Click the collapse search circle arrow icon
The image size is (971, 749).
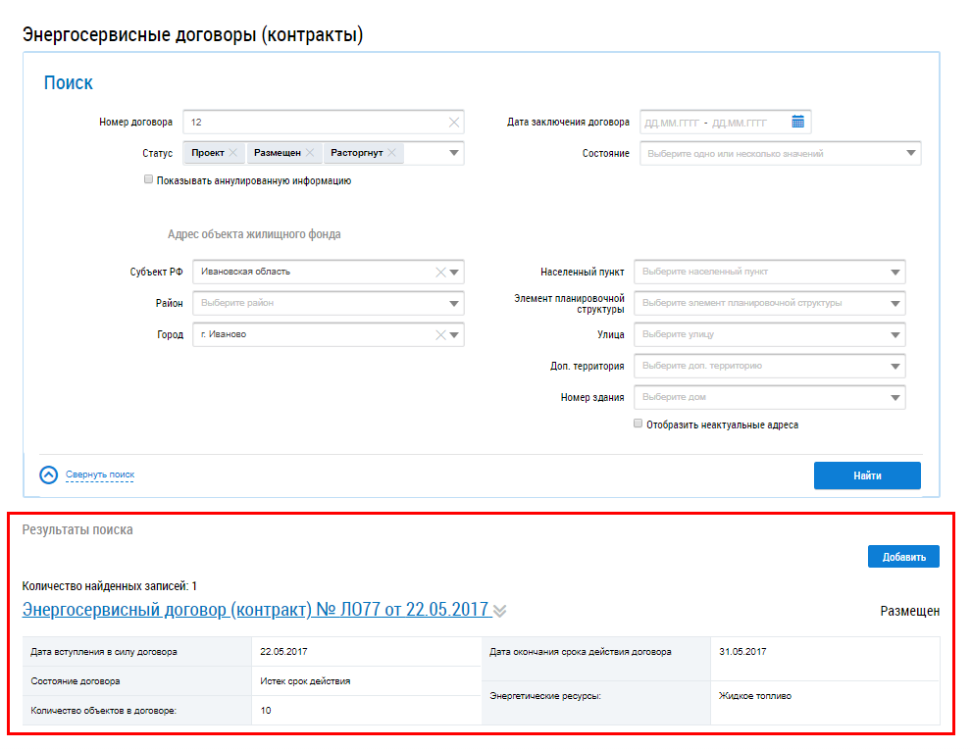tap(49, 475)
